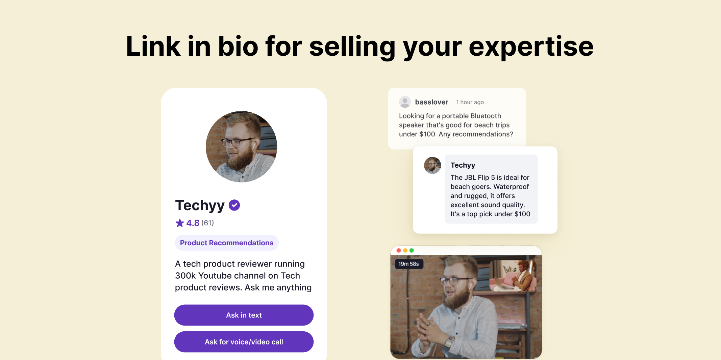
Task: Click the green window dot on video
Action: (412, 250)
